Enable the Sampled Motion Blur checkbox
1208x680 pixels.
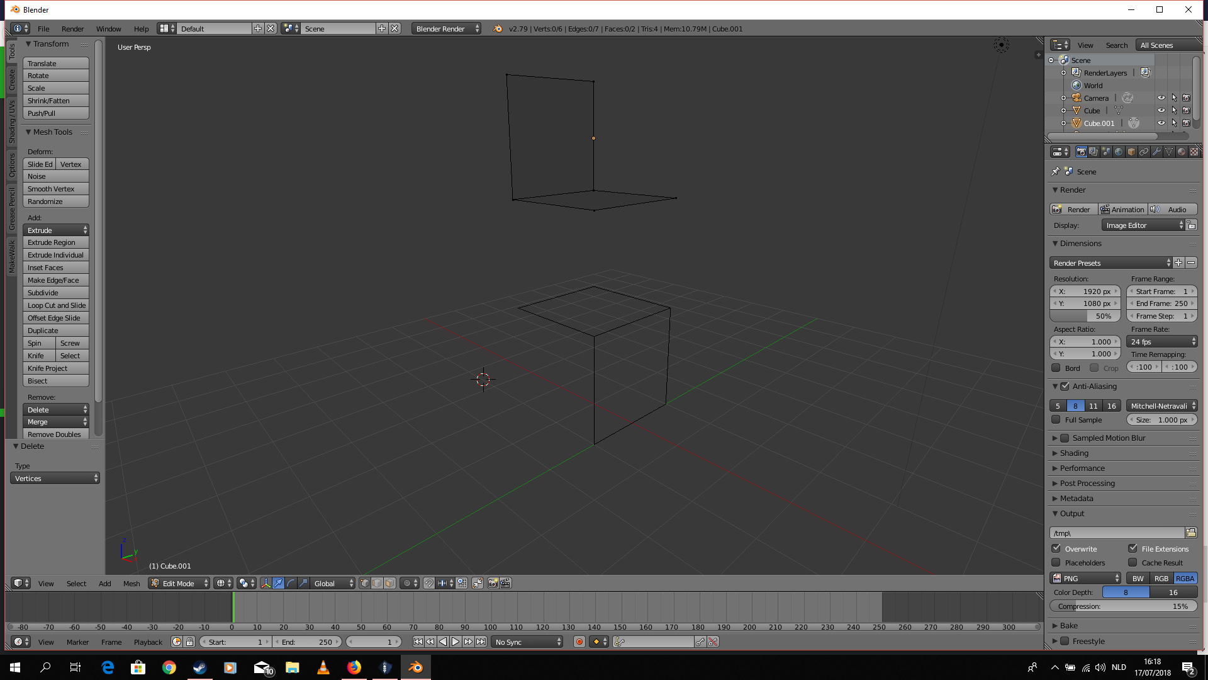point(1065,438)
